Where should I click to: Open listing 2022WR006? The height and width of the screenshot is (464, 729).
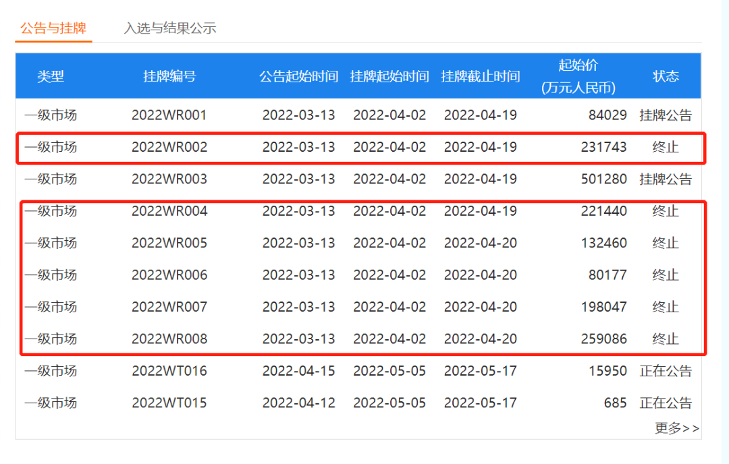click(x=169, y=275)
